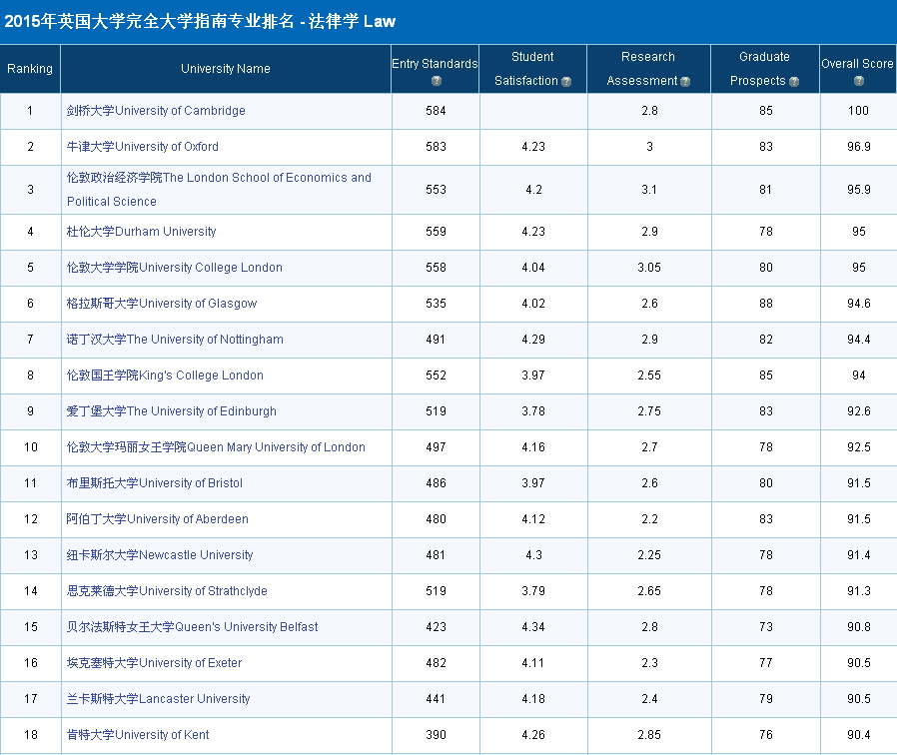897x755 pixels.
Task: Select the Newcastle University link
Action: click(160, 555)
